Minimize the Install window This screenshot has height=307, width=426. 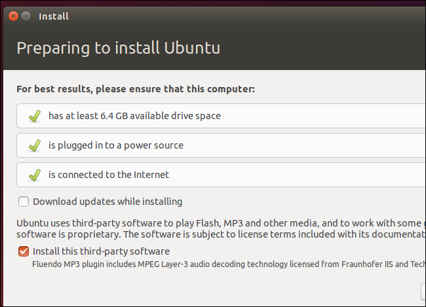coord(26,15)
